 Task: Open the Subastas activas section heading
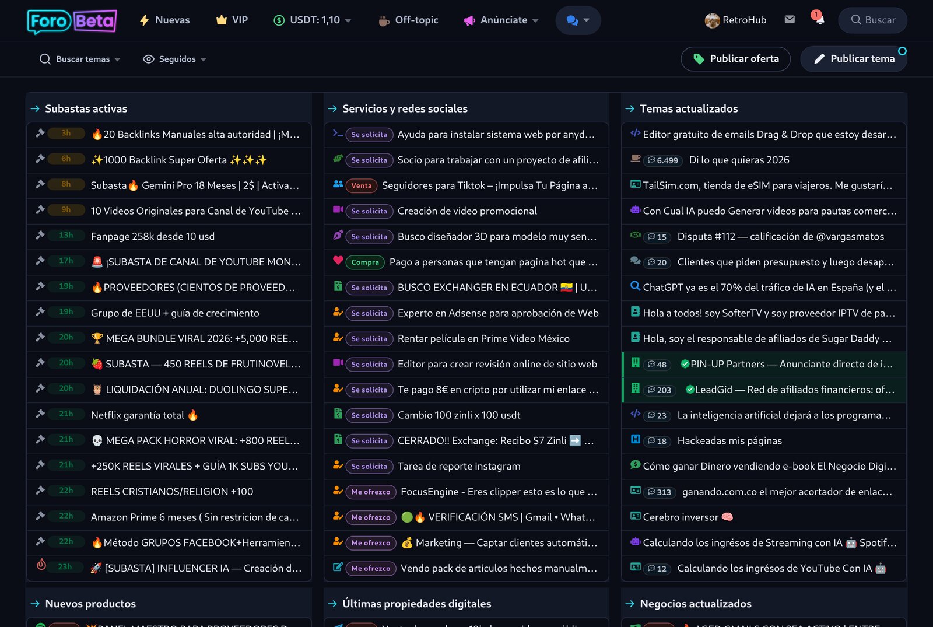[86, 108]
